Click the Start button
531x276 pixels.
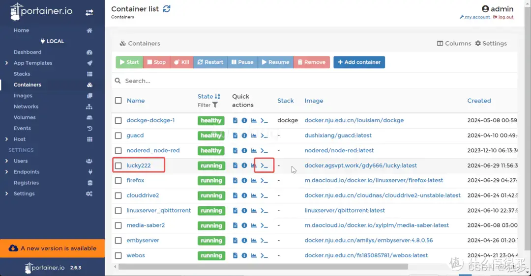[129, 62]
